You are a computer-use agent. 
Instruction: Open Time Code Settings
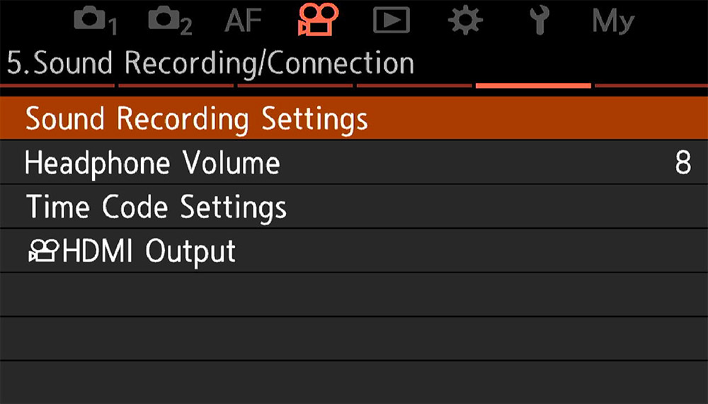click(156, 208)
